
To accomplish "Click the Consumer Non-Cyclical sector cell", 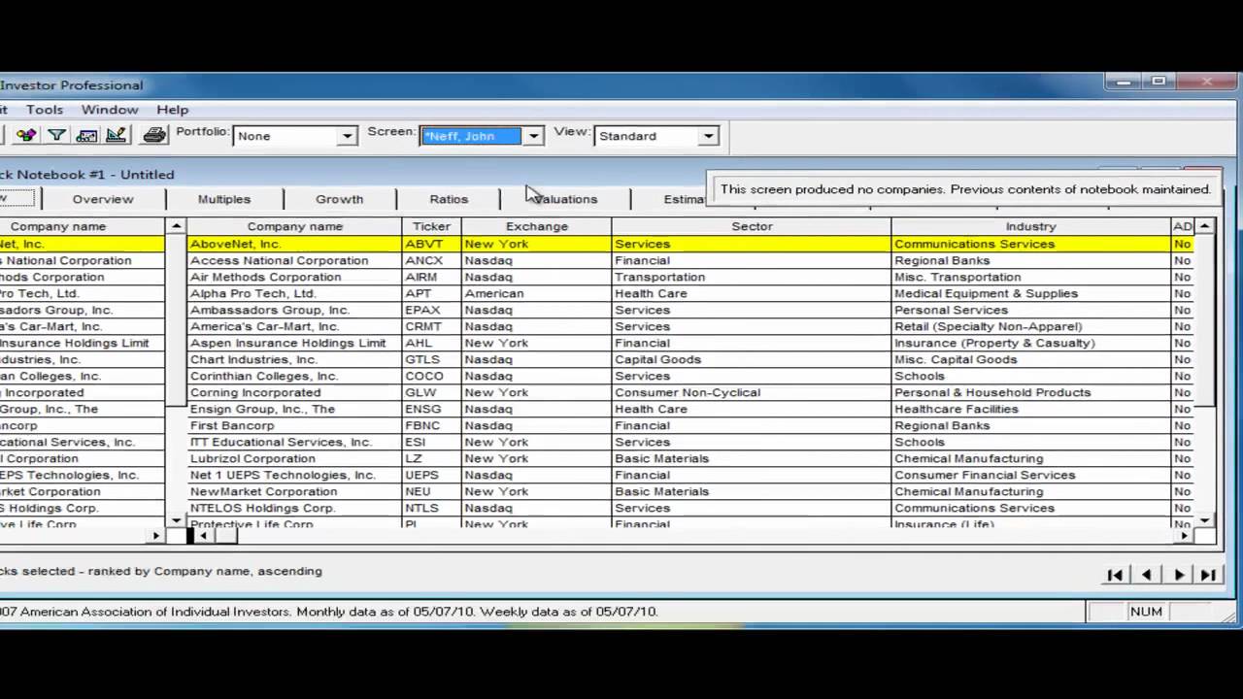I will [x=752, y=392].
